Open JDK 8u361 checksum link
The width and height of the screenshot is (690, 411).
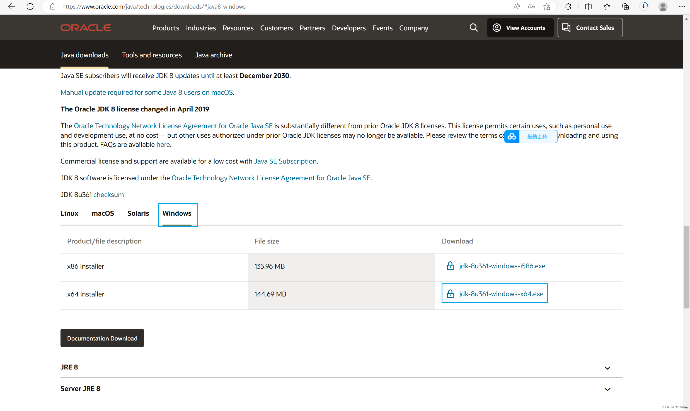click(108, 194)
